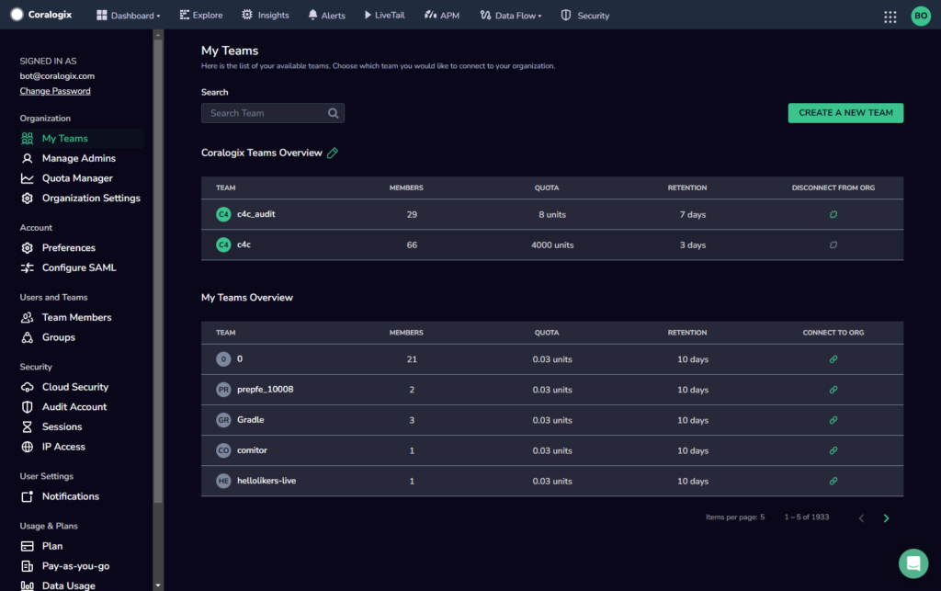
Task: Click the c4c_audit team avatar
Action: (223, 214)
